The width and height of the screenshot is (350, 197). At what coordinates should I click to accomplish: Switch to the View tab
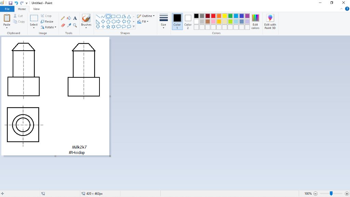coord(36,9)
